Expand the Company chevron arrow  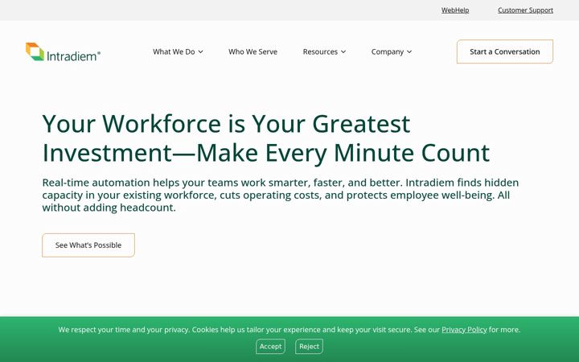(x=409, y=52)
